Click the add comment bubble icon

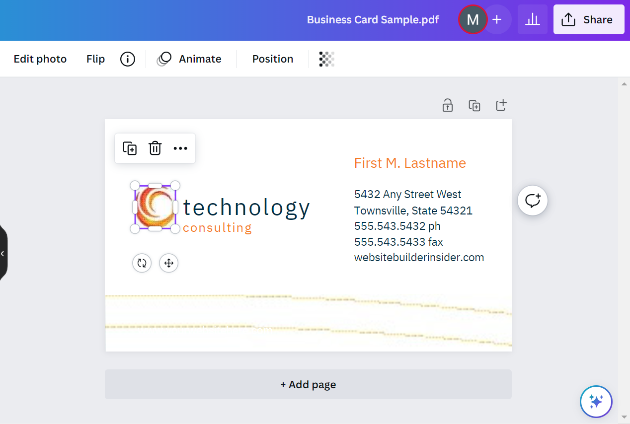533,201
